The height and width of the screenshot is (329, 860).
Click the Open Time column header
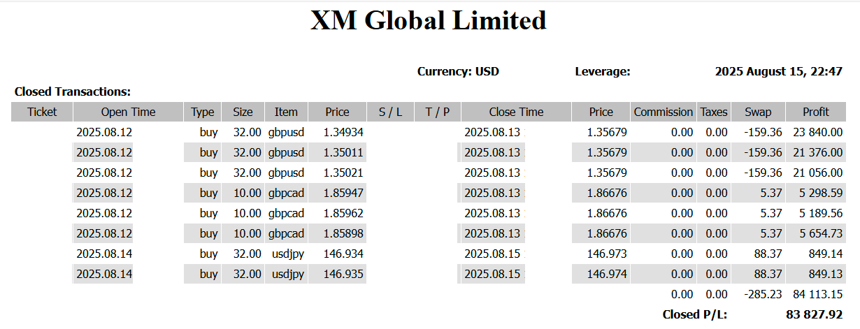pos(128,112)
